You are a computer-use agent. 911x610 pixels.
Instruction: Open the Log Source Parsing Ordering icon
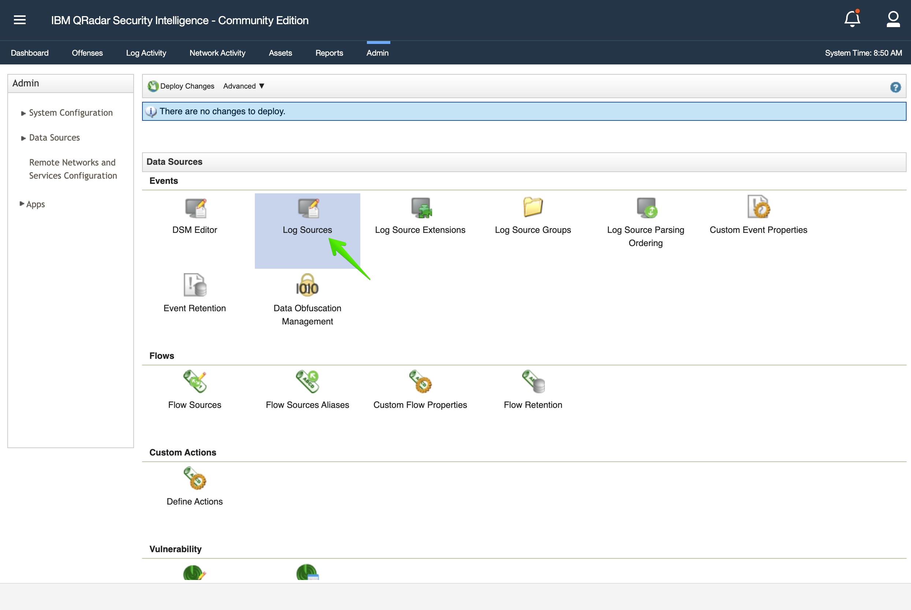pos(647,207)
